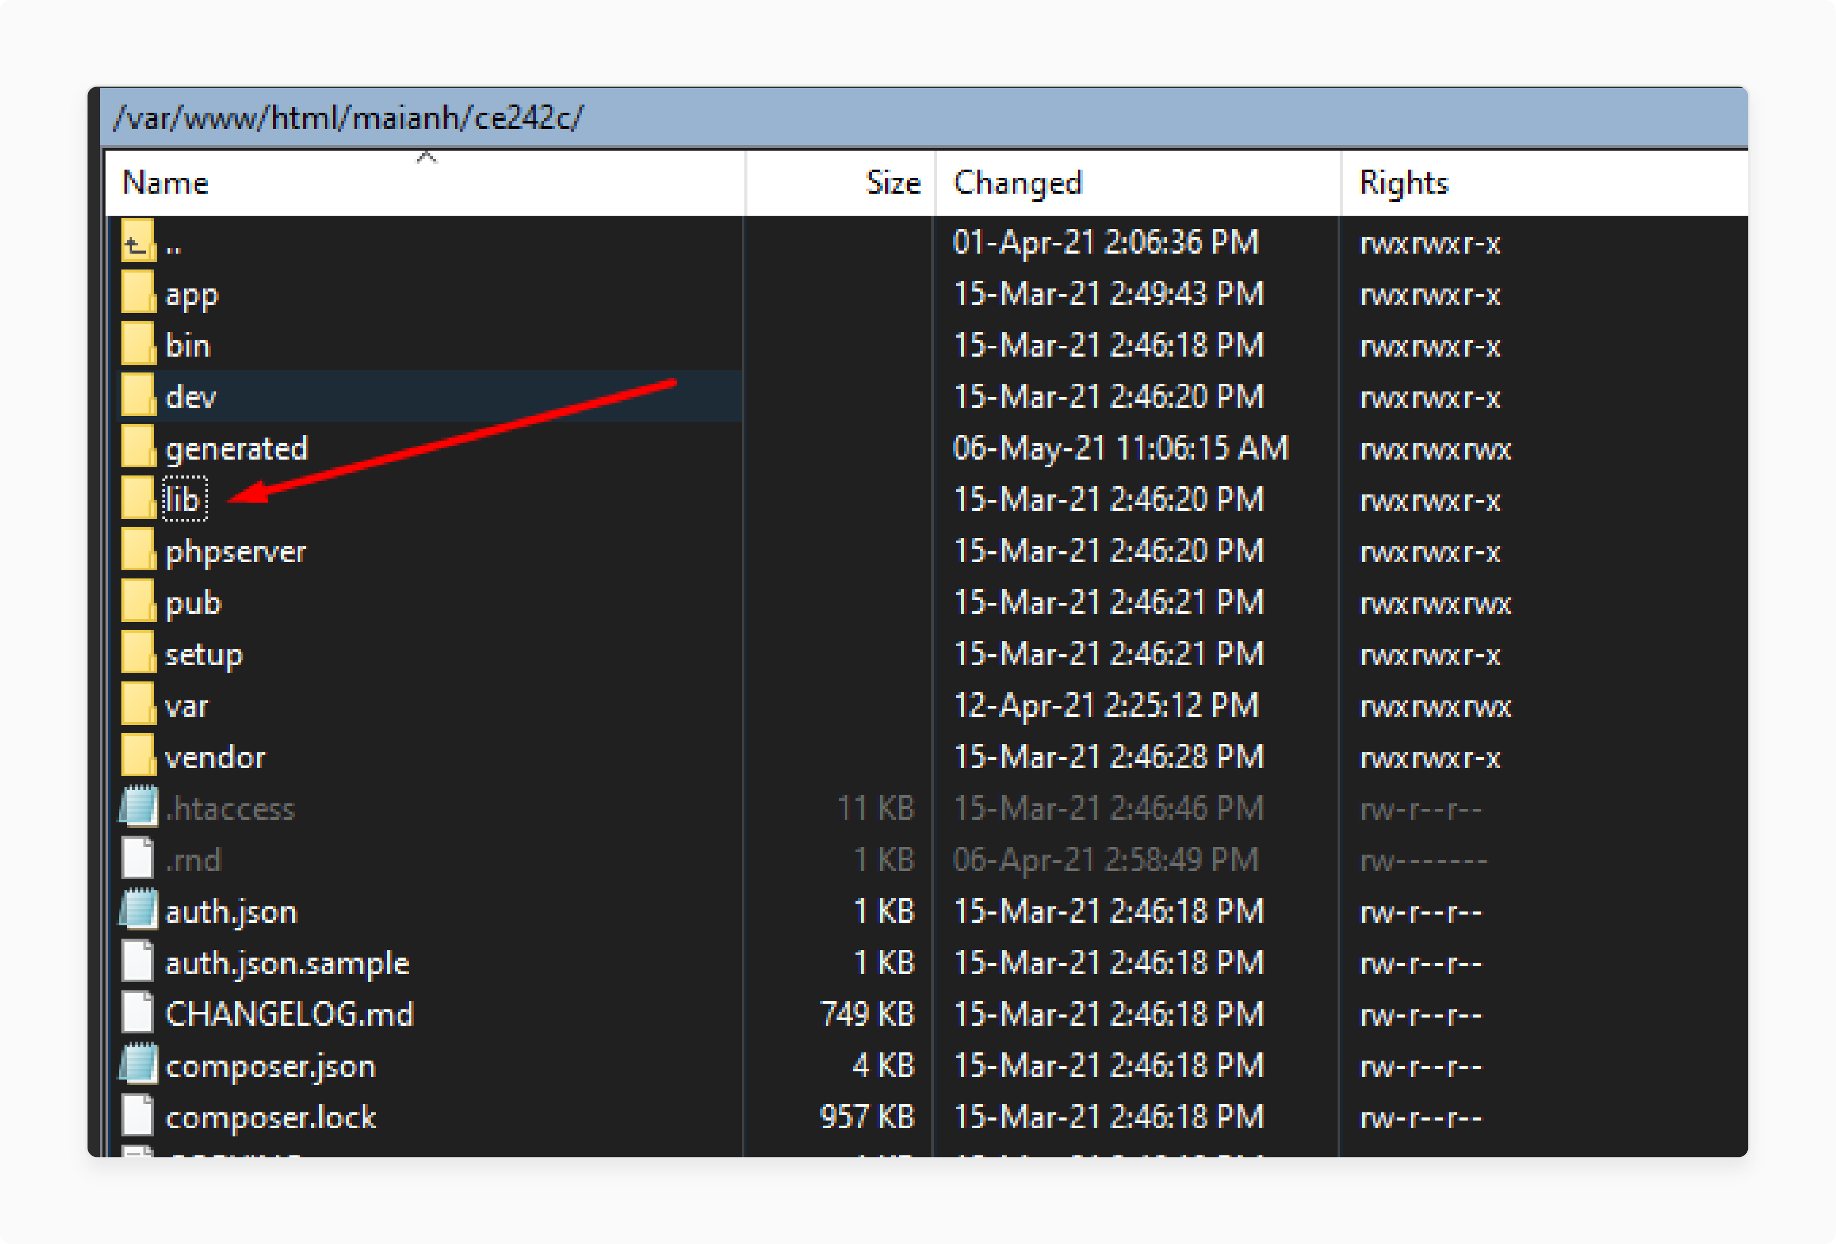Image resolution: width=1836 pixels, height=1244 pixels.
Task: Click the generated folder icon
Action: tap(138, 447)
